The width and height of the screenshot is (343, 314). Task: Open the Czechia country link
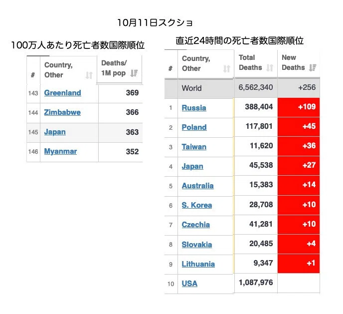point(196,225)
